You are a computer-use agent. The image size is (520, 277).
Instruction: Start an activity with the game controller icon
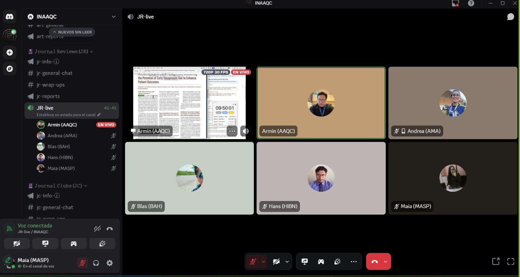pyautogui.click(x=321, y=261)
